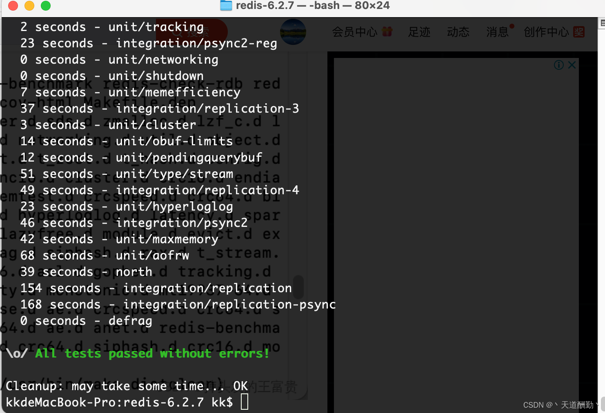Click the gift icon next to 会员中心
The height and width of the screenshot is (413, 605).
(x=387, y=31)
